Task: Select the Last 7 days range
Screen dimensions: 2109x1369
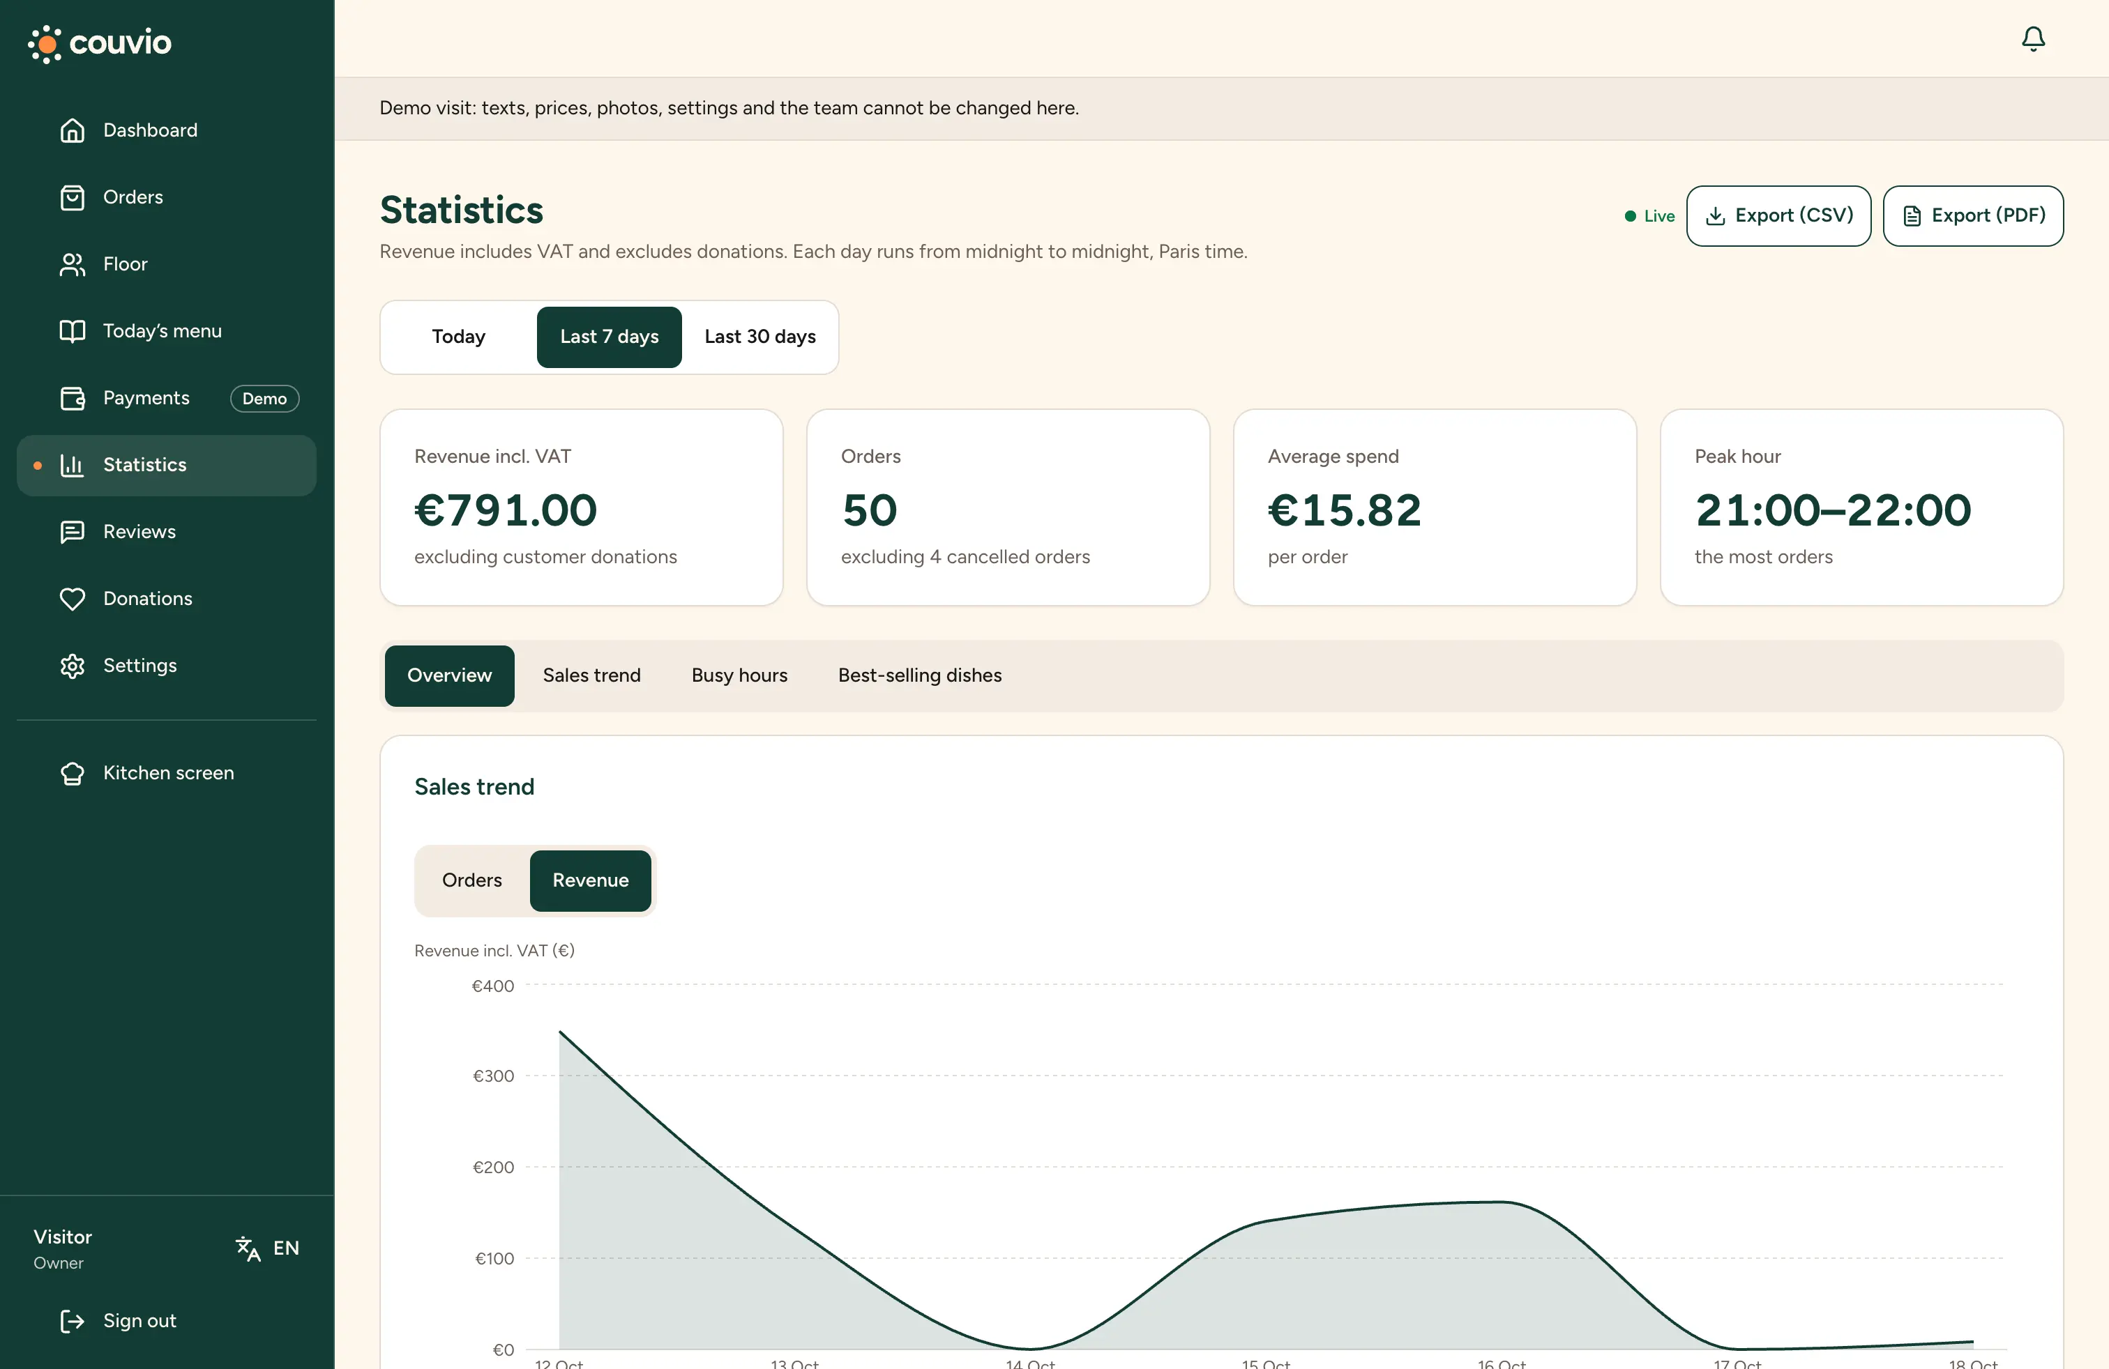Action: coord(609,337)
